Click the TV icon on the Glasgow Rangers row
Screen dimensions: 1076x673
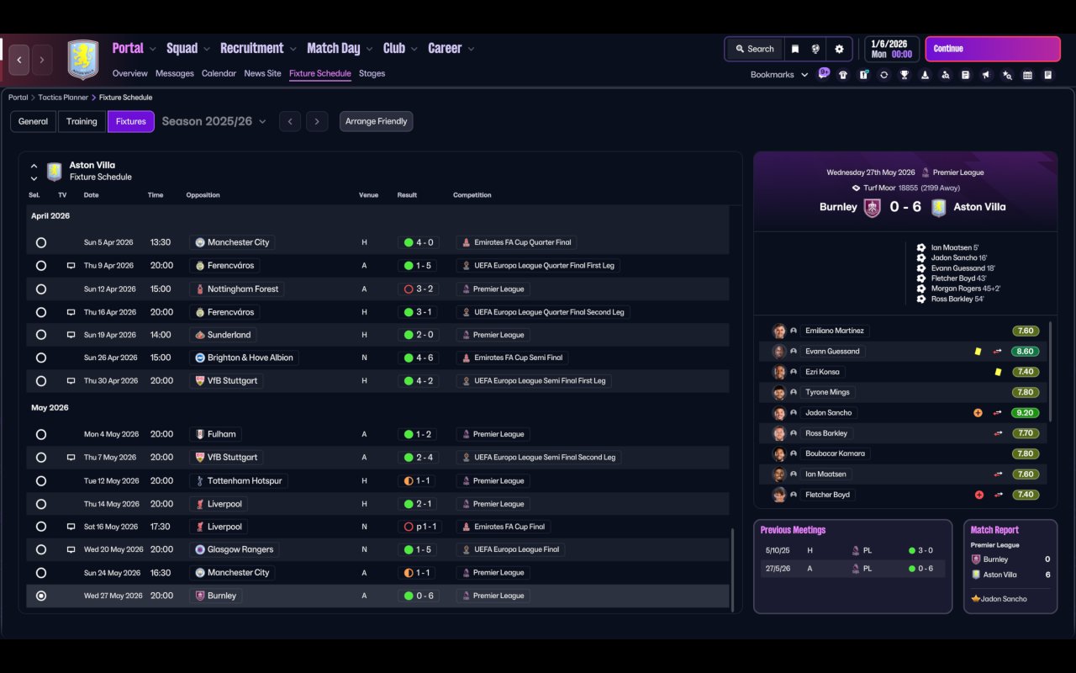pos(71,549)
